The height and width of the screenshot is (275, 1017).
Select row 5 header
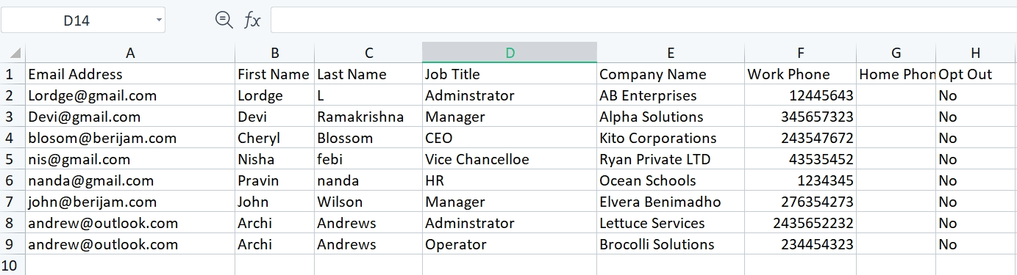tap(10, 159)
